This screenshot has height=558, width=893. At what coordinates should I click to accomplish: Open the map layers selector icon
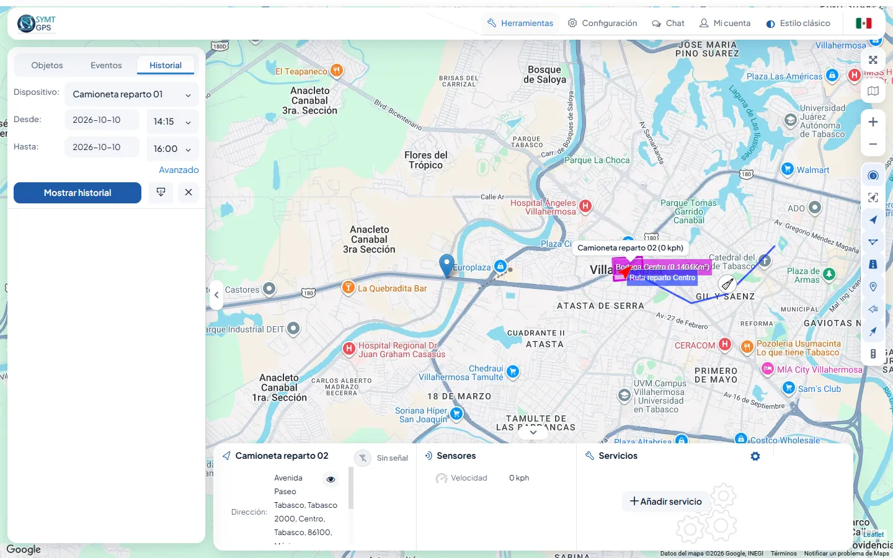pos(873,91)
